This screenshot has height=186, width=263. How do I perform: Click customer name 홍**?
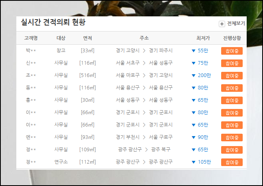[31, 100]
